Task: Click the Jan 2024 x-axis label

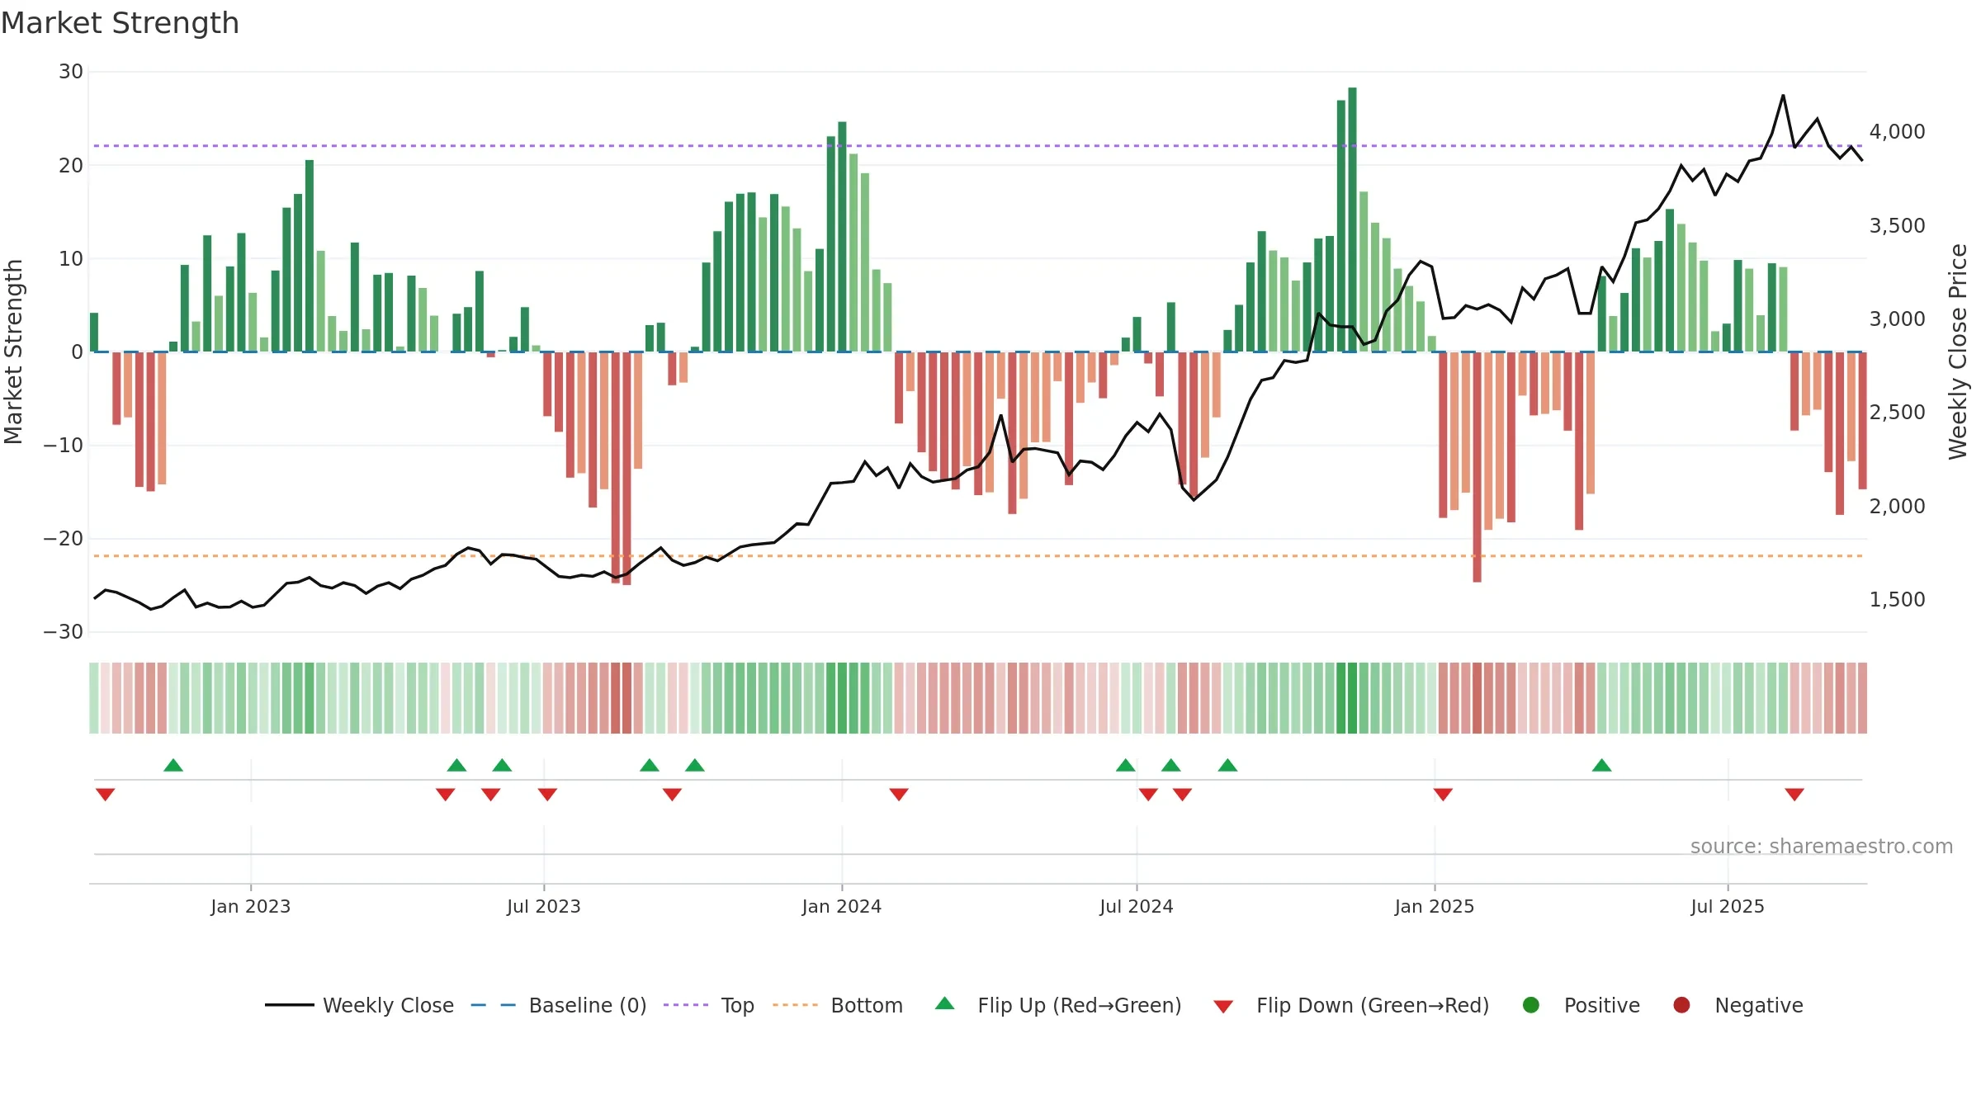Action: pos(842,906)
